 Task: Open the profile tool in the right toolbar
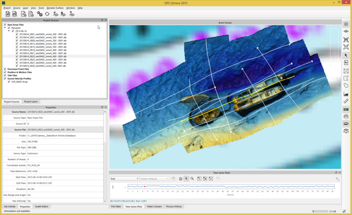click(x=346, y=94)
